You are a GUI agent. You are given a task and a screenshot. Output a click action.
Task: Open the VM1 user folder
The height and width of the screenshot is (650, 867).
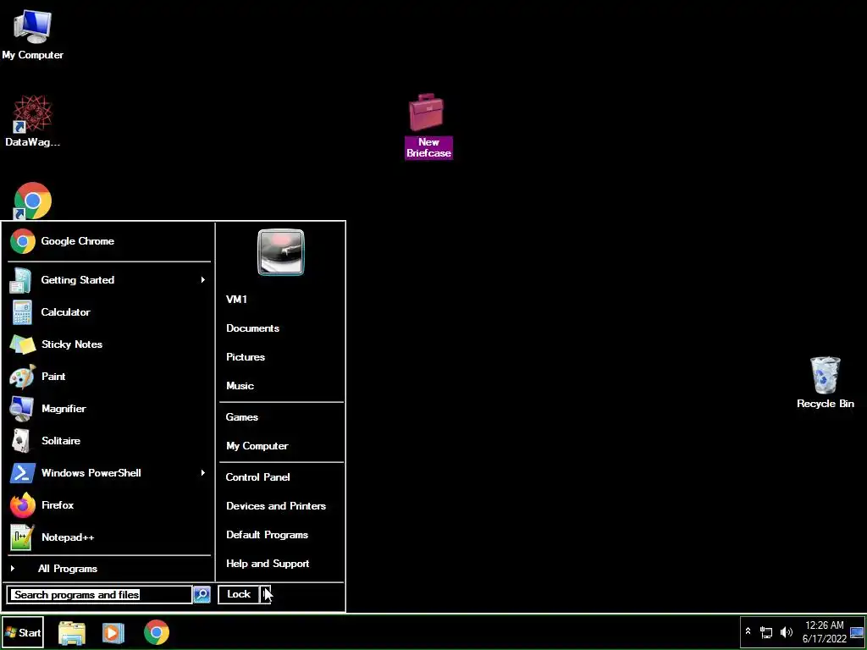pos(237,300)
